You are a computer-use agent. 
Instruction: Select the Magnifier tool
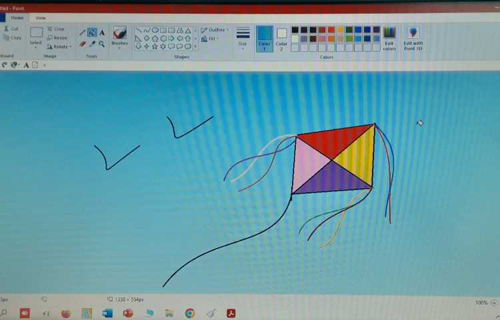click(102, 44)
